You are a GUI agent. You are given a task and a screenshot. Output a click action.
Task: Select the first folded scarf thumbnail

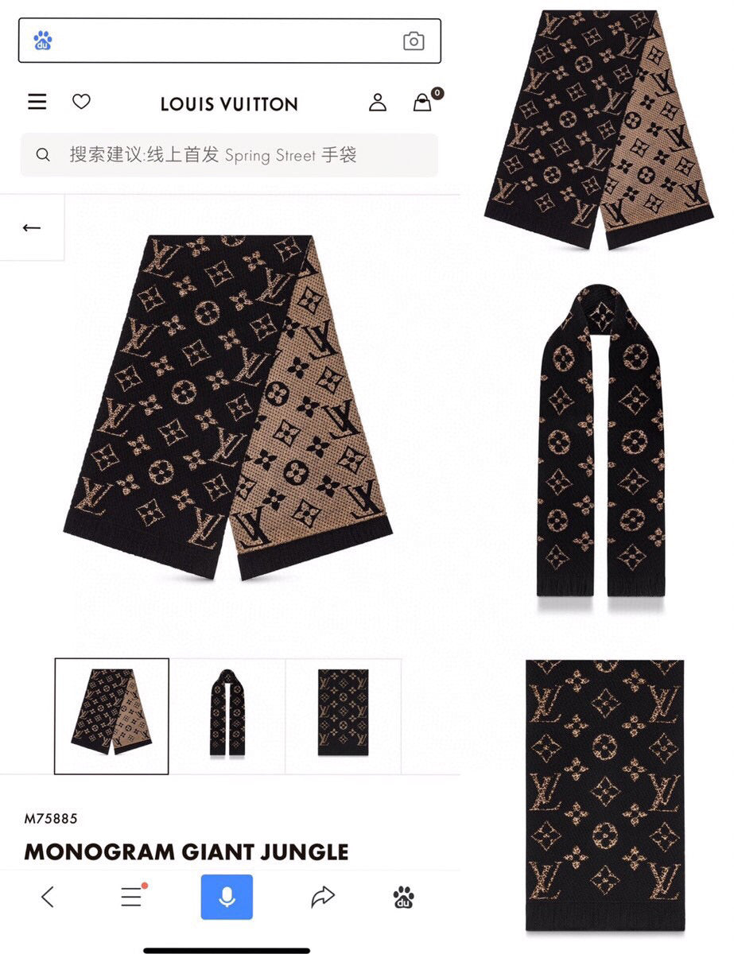click(x=111, y=716)
